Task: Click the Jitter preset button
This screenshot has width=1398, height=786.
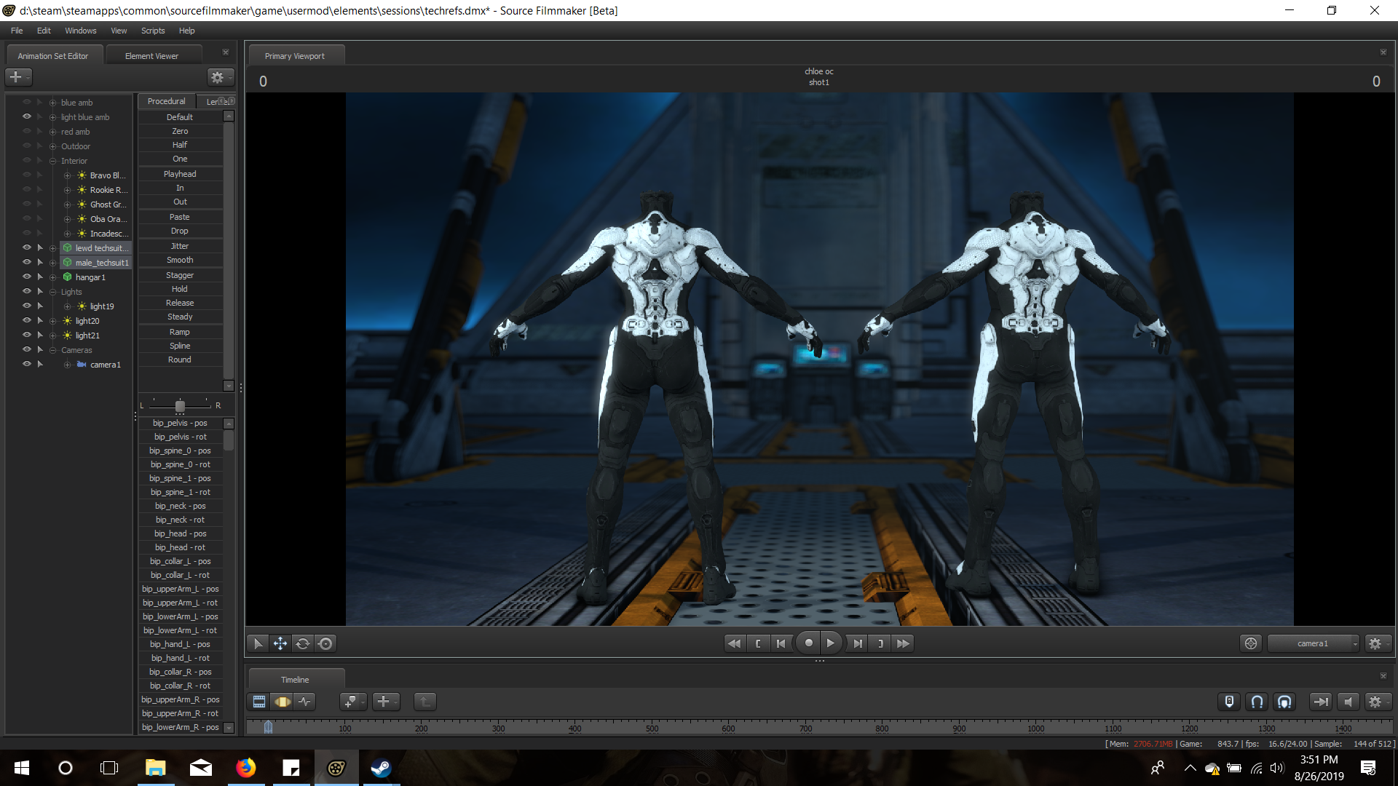Action: point(180,246)
